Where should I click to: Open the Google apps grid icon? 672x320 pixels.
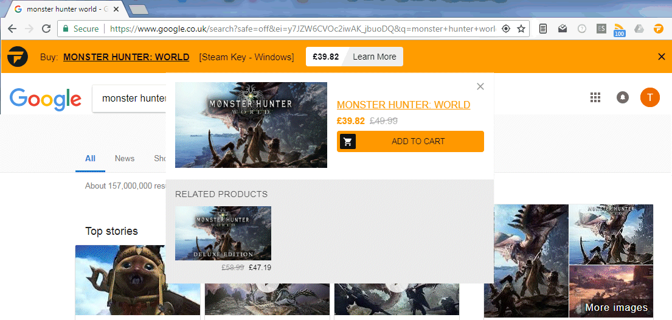595,97
